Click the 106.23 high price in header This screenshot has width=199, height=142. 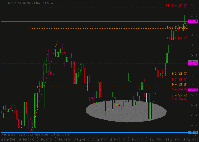tap(31, 3)
